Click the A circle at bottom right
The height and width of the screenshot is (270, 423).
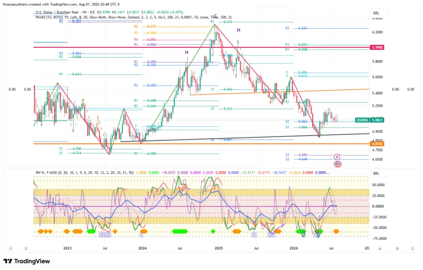click(380, 249)
